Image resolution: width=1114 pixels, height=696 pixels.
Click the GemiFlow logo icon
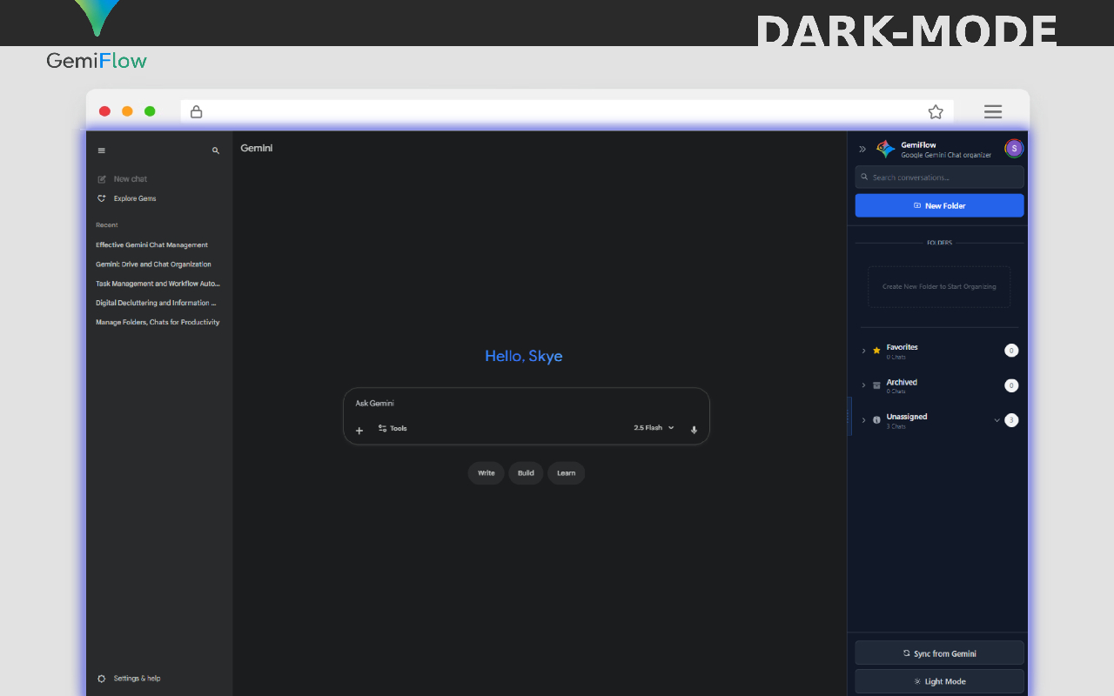(x=886, y=149)
